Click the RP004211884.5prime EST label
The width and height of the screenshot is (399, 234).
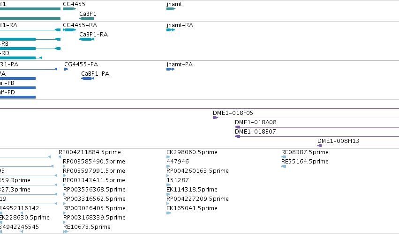pyautogui.click(x=90, y=152)
